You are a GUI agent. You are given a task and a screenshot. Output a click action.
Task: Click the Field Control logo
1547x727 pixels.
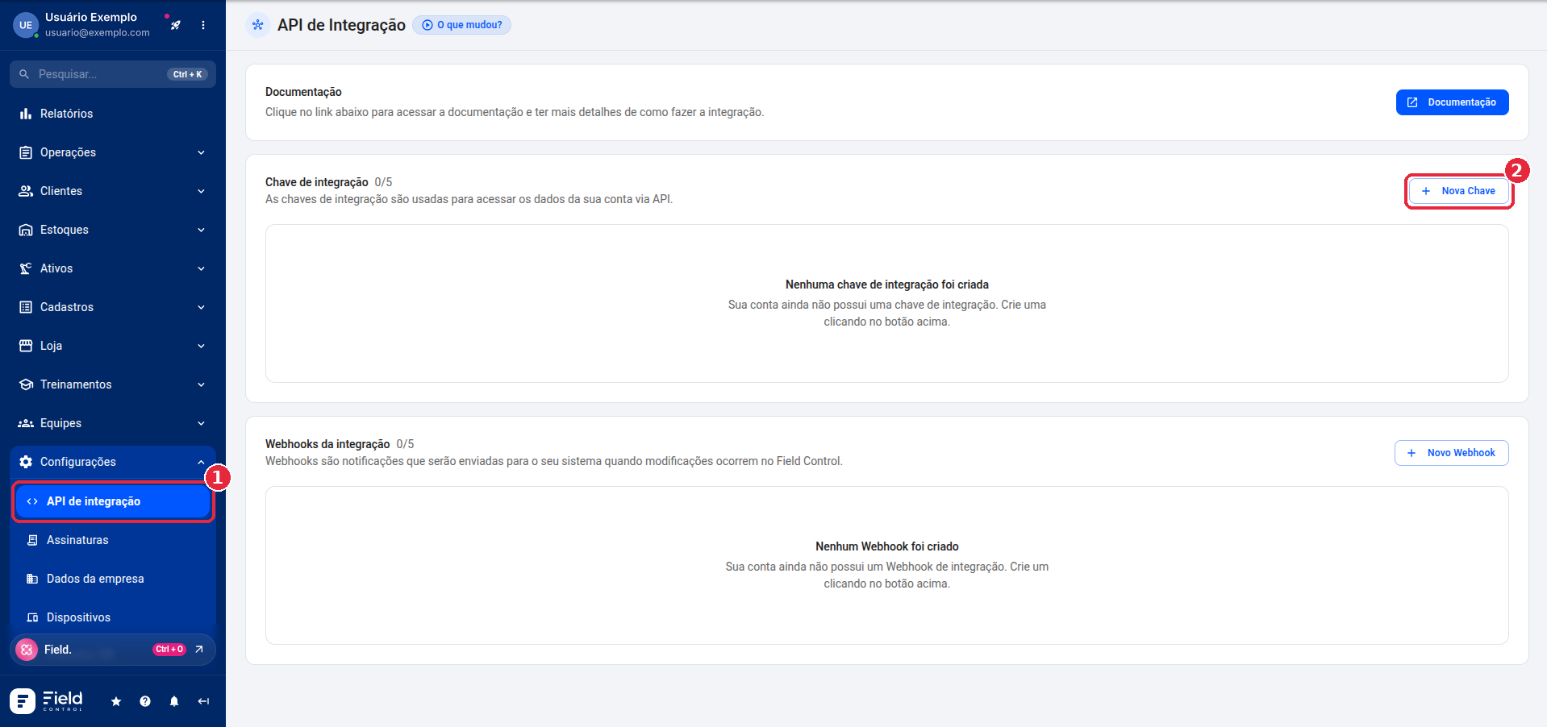pyautogui.click(x=47, y=701)
